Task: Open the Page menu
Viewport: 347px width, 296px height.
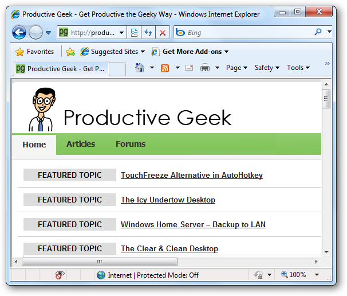Action: (236, 68)
